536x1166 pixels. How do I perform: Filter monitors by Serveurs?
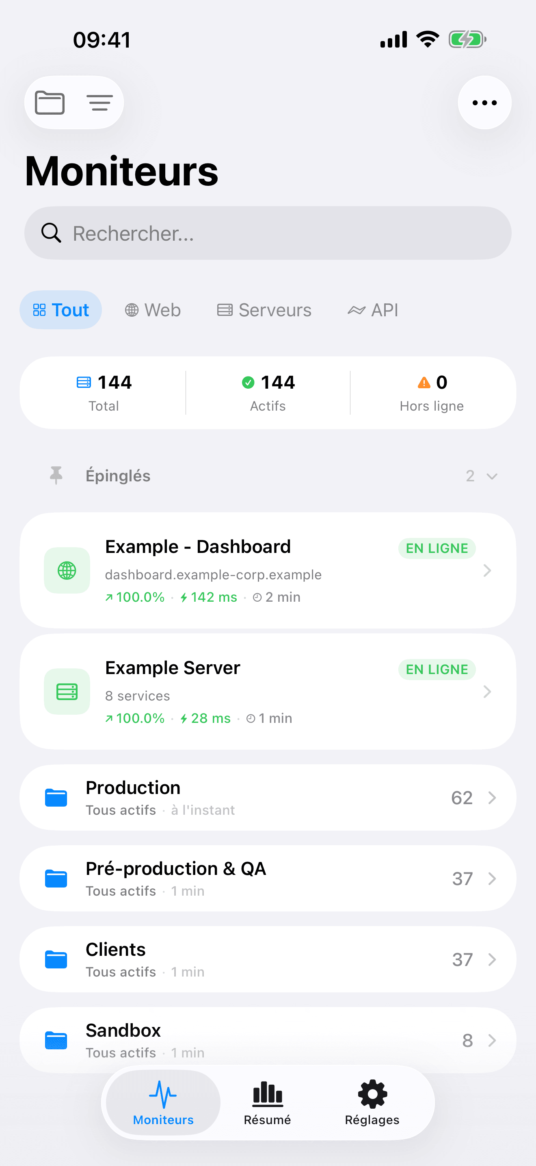click(x=264, y=310)
